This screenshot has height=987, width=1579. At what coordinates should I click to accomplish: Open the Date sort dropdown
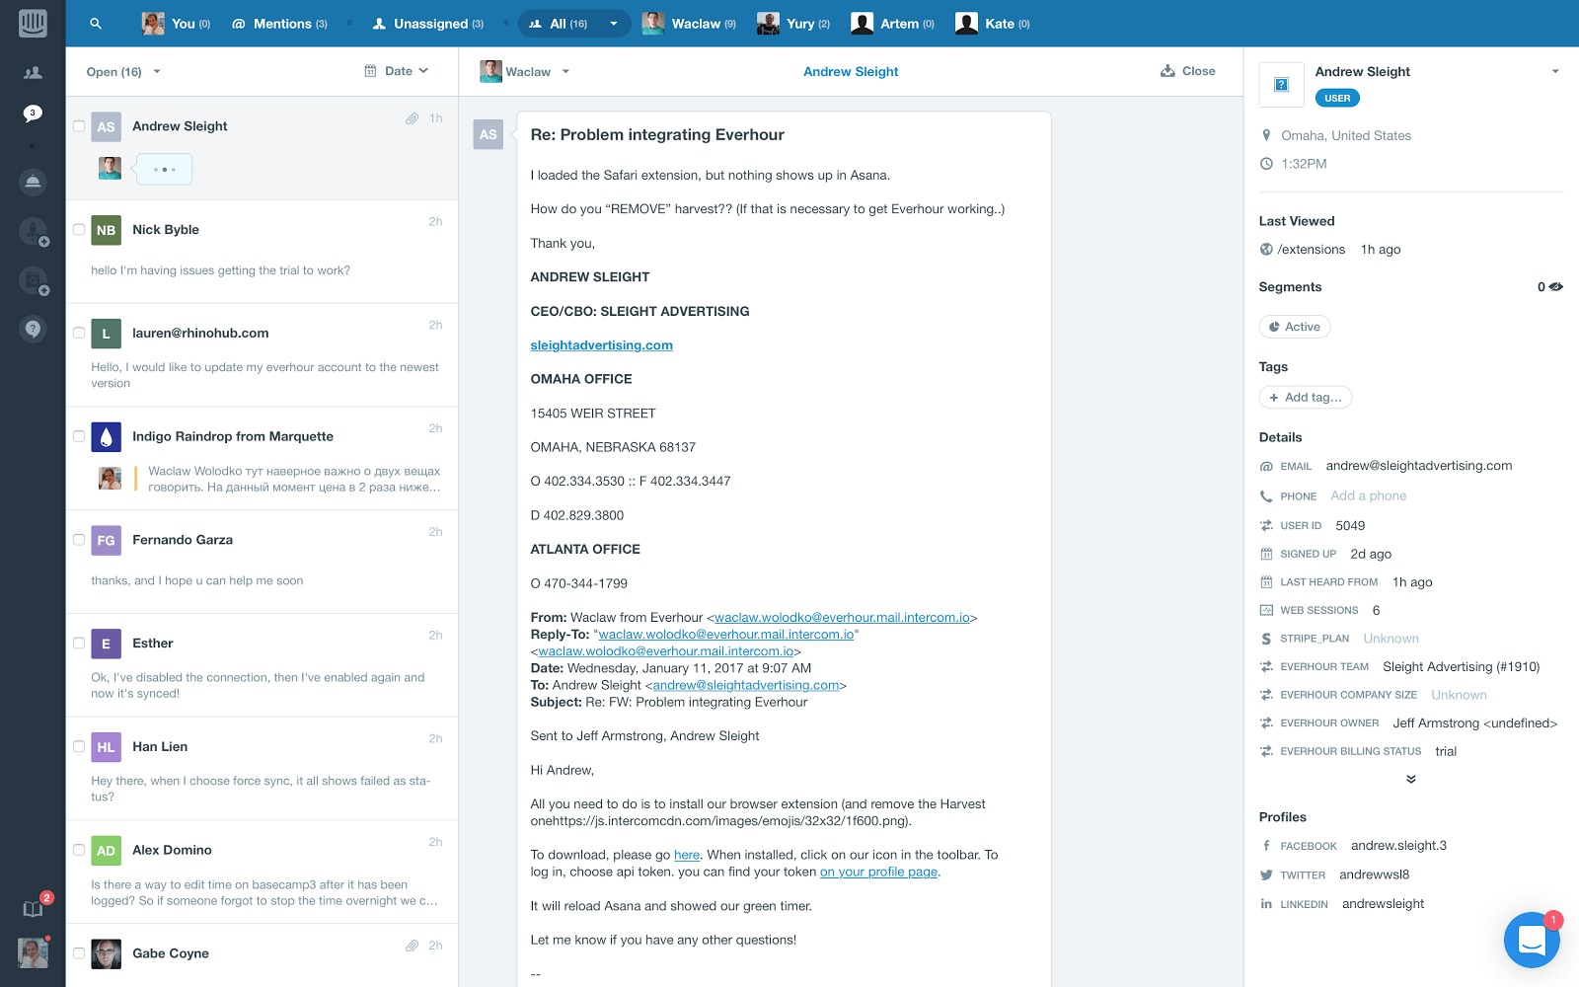[x=407, y=71]
